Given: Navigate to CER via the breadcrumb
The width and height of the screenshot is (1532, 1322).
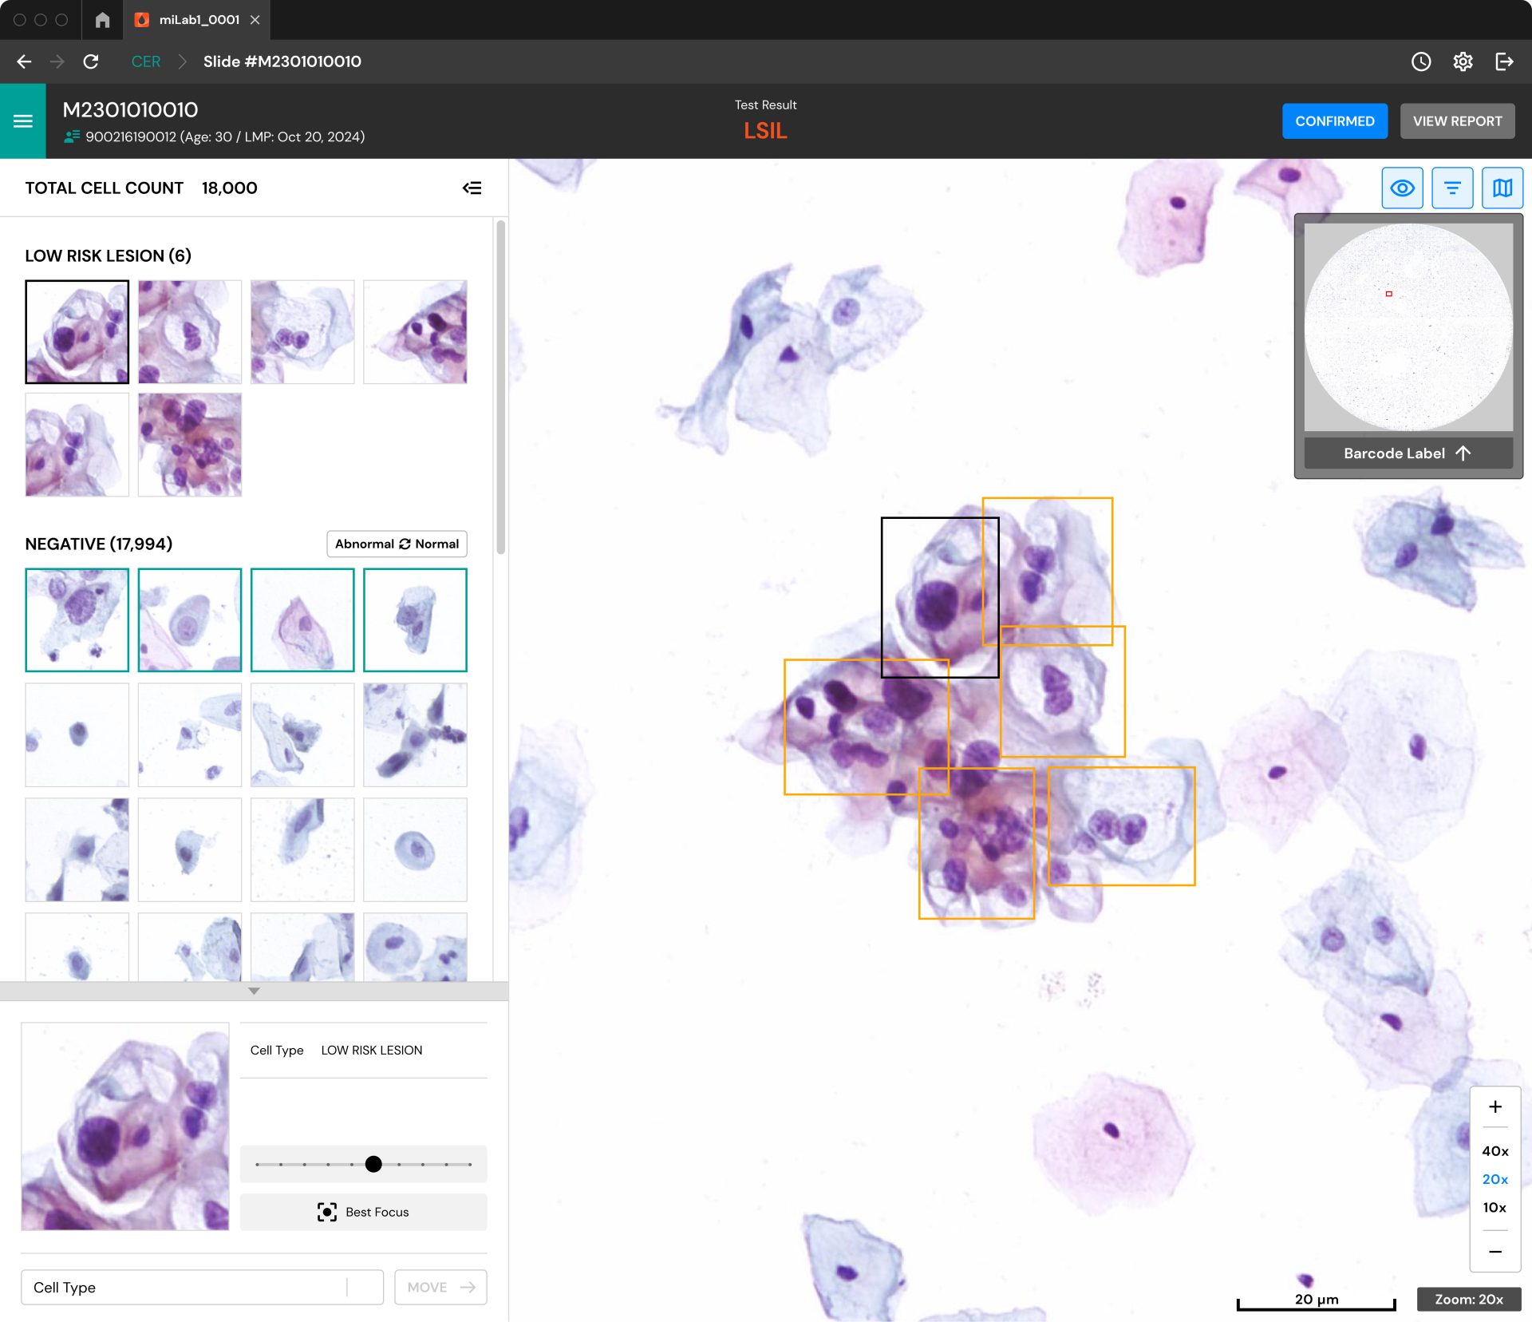Looking at the screenshot, I should coord(145,61).
